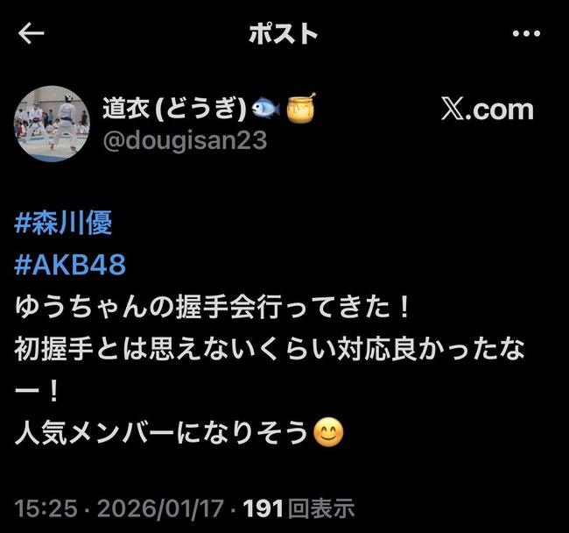Open the karate profile picture avatar
Screen dimensions: 569x533
[52, 124]
